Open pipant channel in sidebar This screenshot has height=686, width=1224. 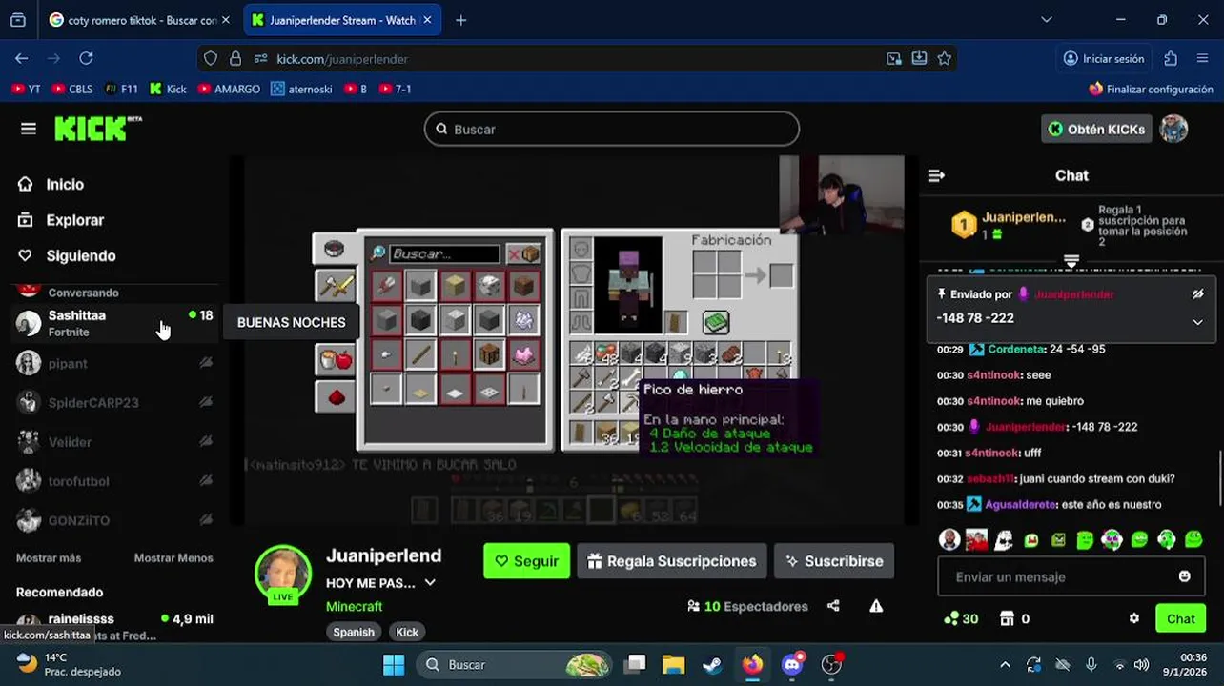tap(114, 363)
